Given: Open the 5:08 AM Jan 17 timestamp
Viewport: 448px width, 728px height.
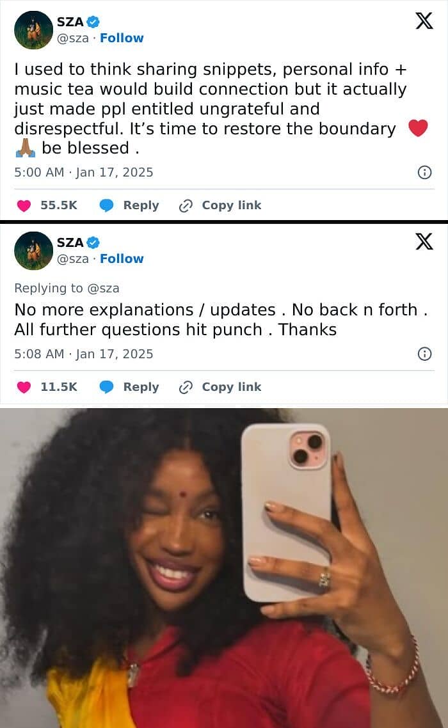Looking at the screenshot, I should (x=84, y=354).
